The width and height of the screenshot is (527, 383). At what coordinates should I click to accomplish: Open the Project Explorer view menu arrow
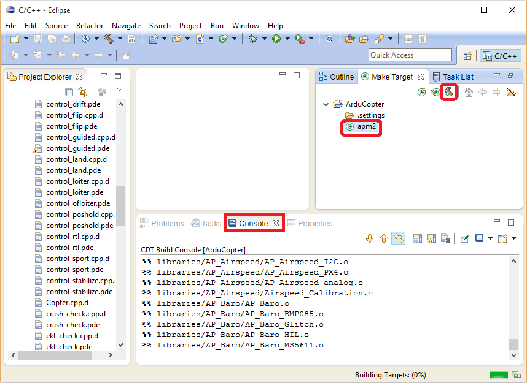click(x=120, y=90)
